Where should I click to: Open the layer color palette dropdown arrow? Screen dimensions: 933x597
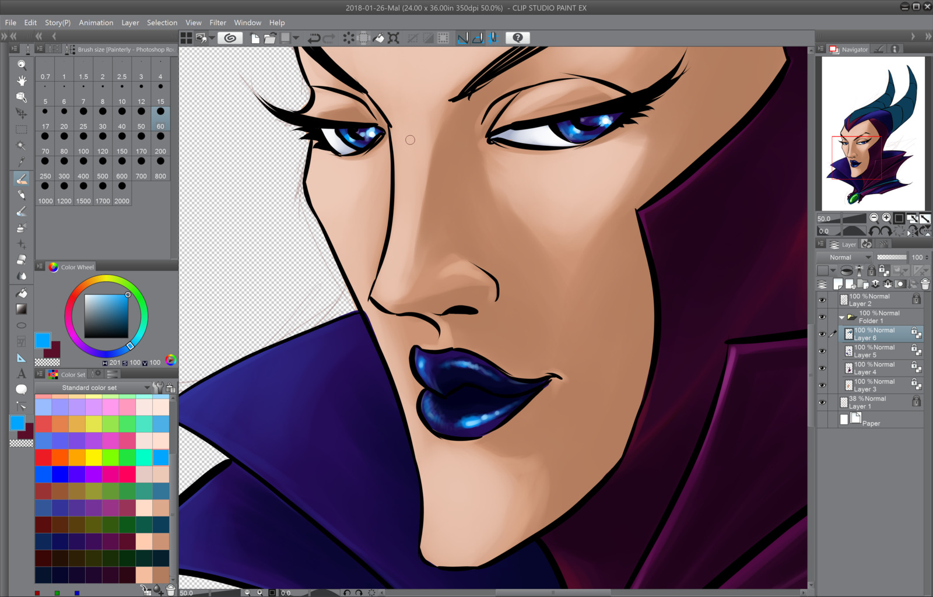833,271
